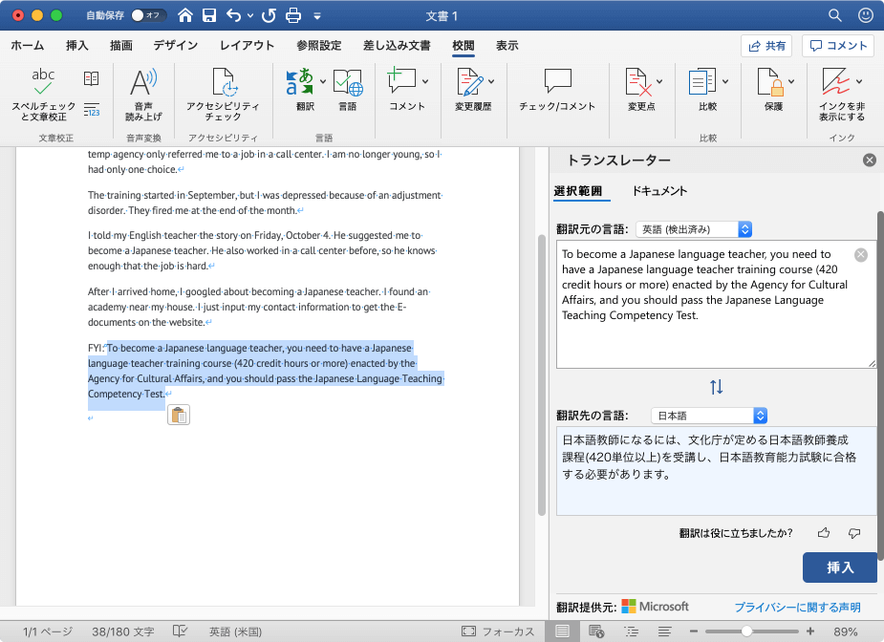Give thumbs down for the translation
The height and width of the screenshot is (642, 884).
[854, 533]
